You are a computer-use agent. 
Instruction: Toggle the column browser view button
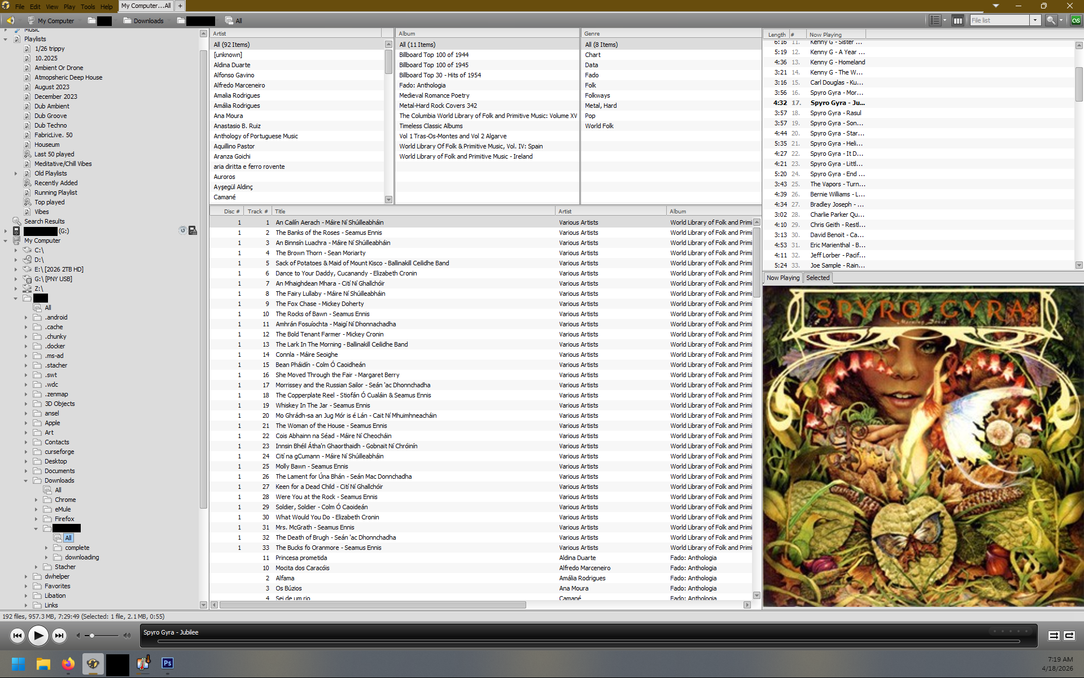(958, 20)
